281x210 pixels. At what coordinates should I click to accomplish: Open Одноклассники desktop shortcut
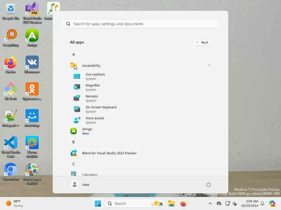click(x=32, y=91)
